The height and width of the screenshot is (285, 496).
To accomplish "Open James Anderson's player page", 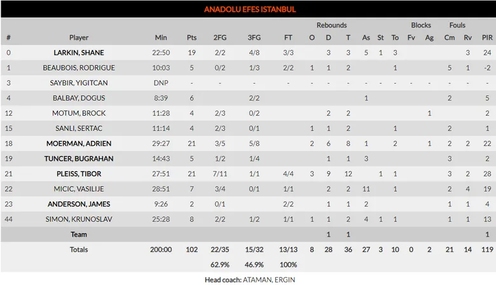I will coord(79,204).
